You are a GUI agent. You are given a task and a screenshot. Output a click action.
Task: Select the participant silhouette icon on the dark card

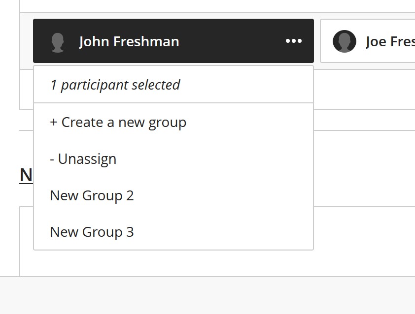(x=58, y=41)
